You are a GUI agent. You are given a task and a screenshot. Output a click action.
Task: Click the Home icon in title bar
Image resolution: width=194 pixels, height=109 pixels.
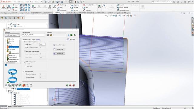point(45,2)
